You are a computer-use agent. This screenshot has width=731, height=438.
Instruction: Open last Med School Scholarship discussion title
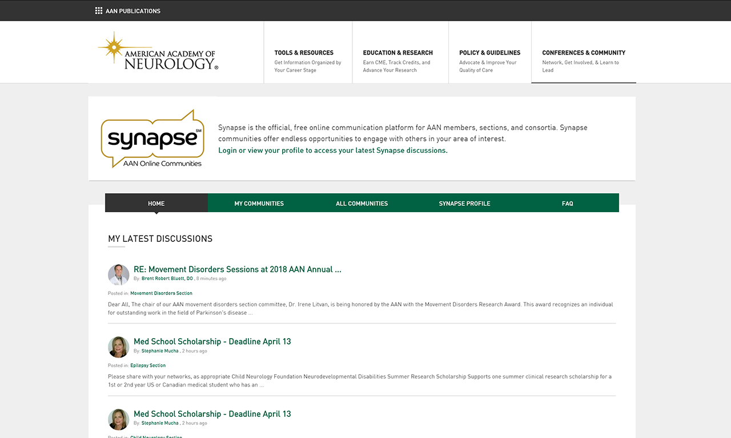(x=212, y=414)
